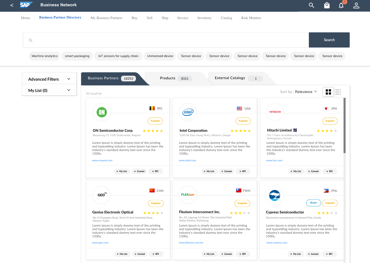Open www.intel.com link
Screen dimensions: 370x263
pyautogui.click(x=187, y=161)
